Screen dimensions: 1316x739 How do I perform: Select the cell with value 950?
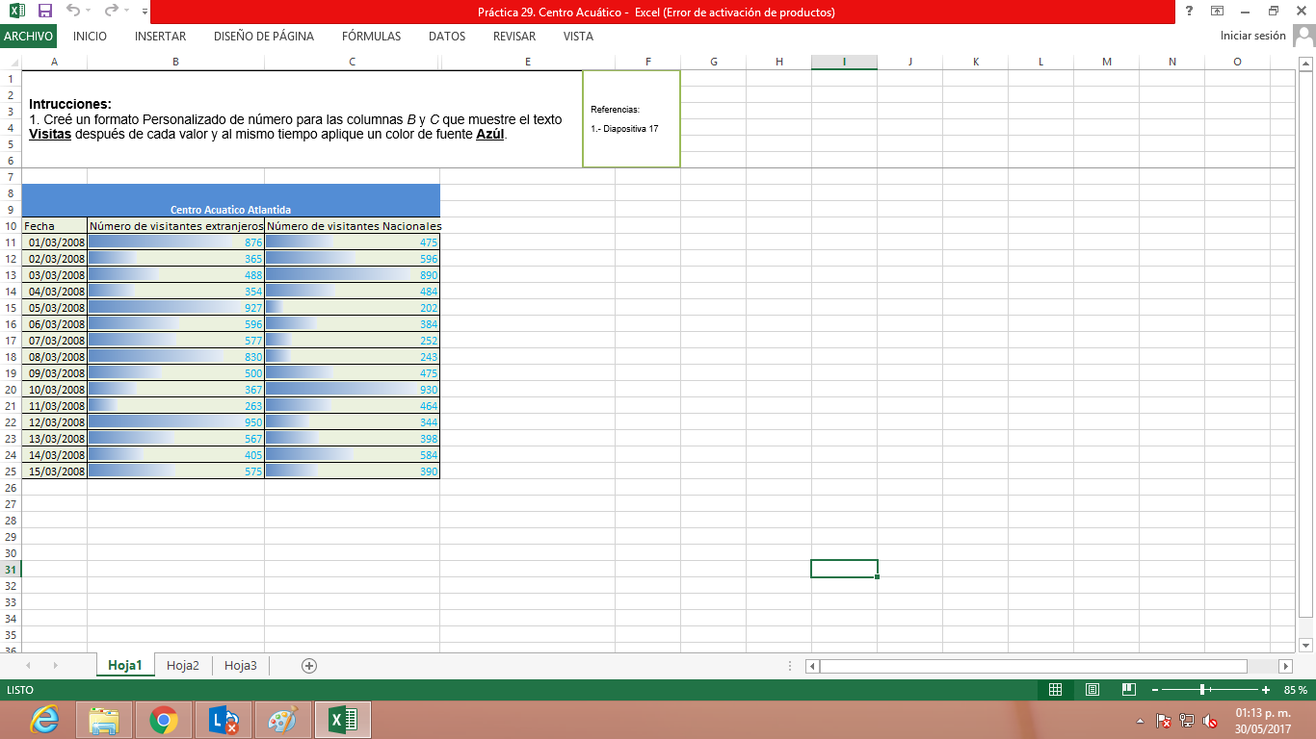tap(175, 422)
